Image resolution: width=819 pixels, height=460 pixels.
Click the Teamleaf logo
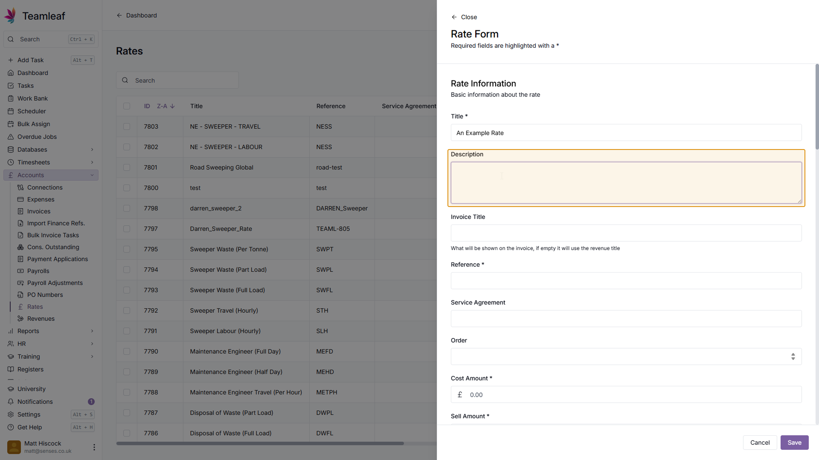(x=11, y=16)
